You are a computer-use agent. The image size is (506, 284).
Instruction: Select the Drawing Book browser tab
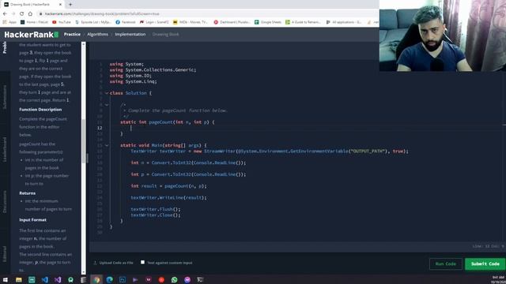(32, 5)
